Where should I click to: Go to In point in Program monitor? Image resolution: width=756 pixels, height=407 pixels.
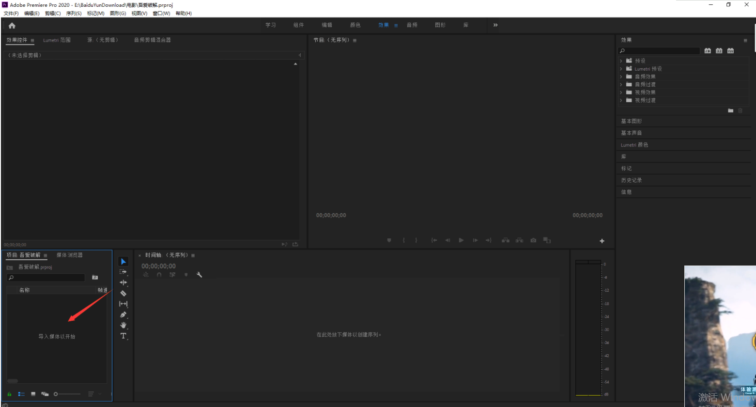click(434, 240)
